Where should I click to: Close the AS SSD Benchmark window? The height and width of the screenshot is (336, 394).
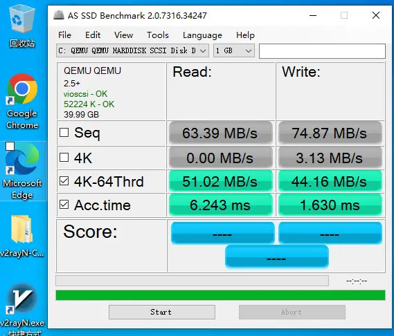[376, 15]
